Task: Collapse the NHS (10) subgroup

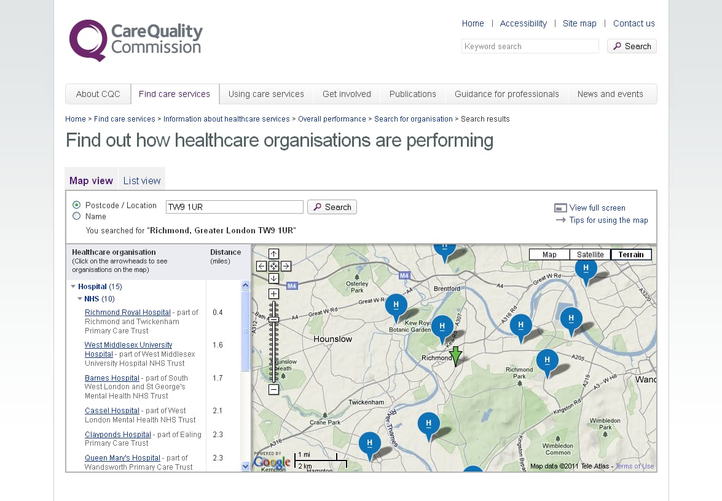Action: [x=80, y=299]
